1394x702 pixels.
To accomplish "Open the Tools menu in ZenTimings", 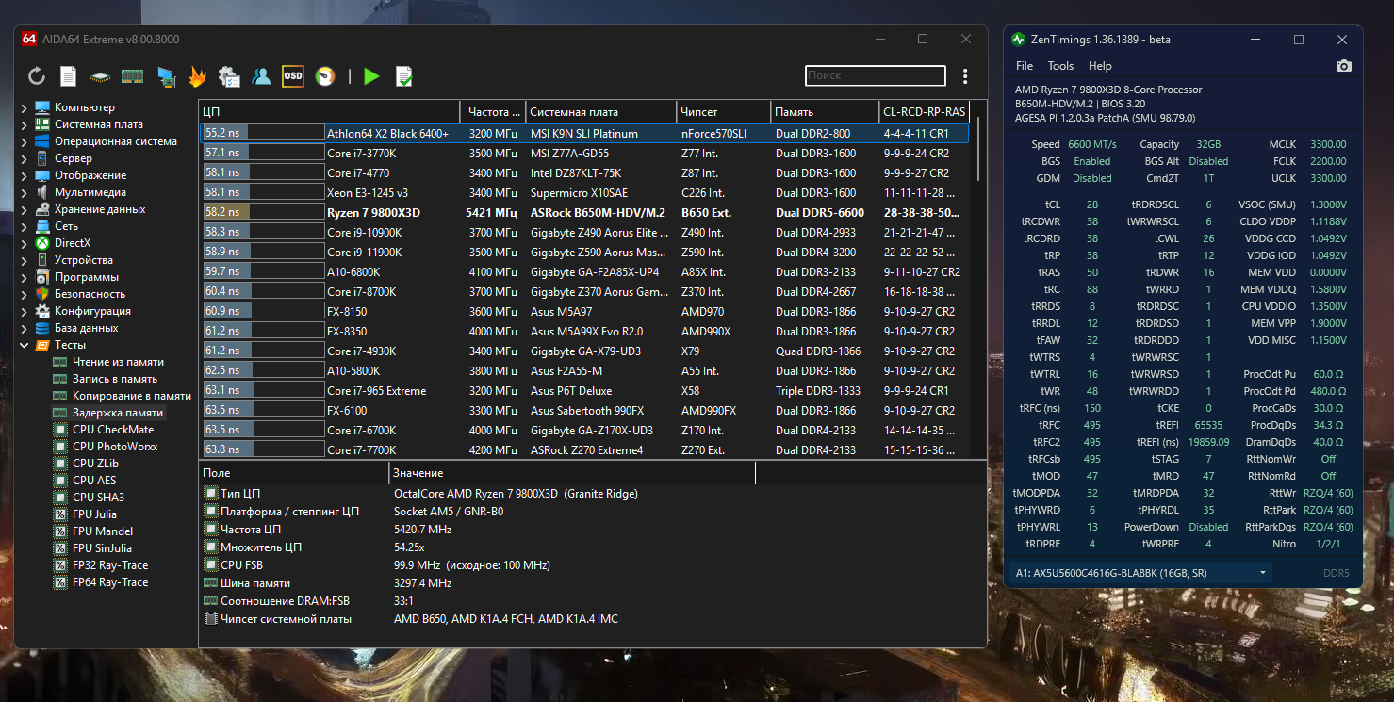I will click(1060, 66).
